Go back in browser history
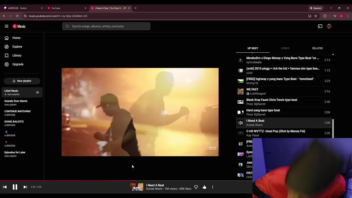This screenshot has width=352, height=198. click(4, 16)
